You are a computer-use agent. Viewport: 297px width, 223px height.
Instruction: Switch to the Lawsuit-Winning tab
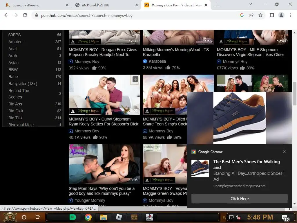click(36, 5)
